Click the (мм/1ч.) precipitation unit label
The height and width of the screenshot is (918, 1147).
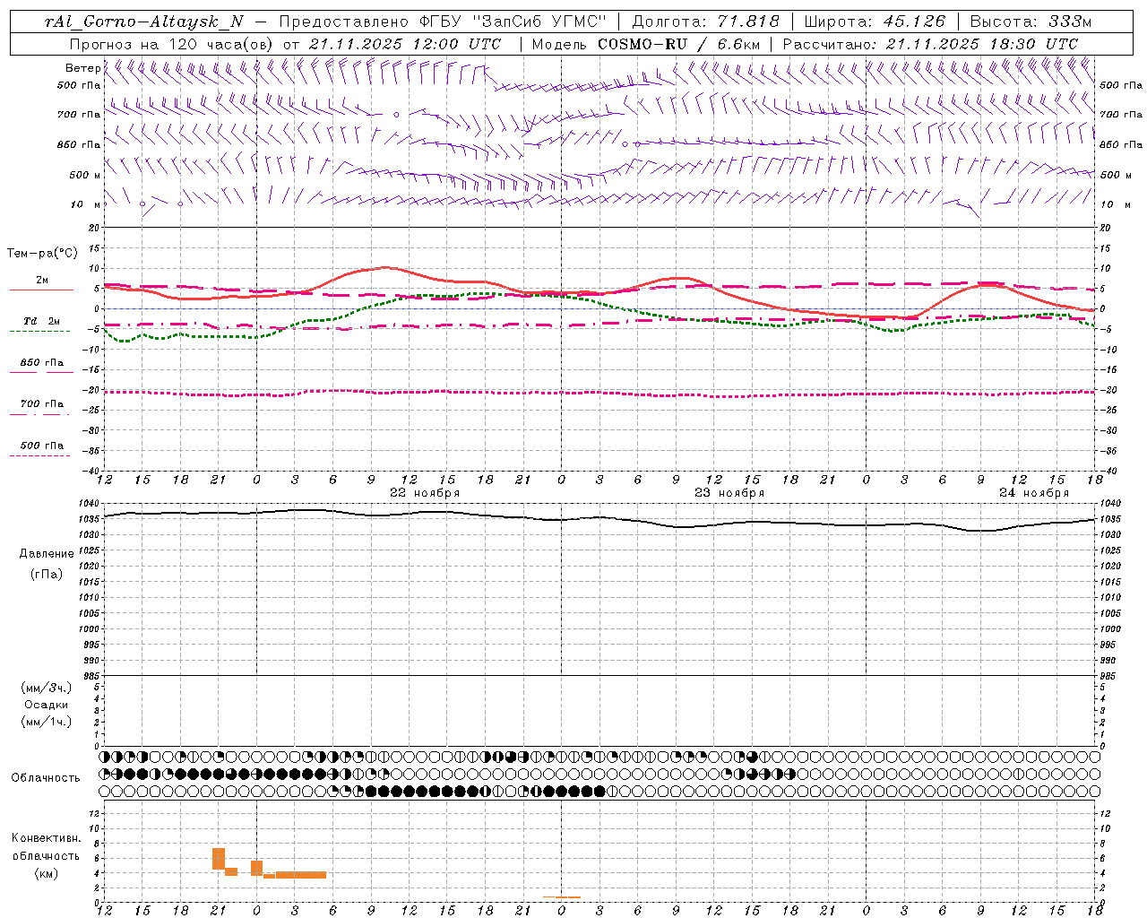[x=47, y=722]
